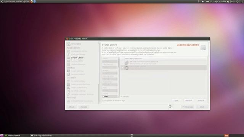Click the Third-Party Sources column header
The width and height of the screenshot is (244, 137).
(164, 59)
